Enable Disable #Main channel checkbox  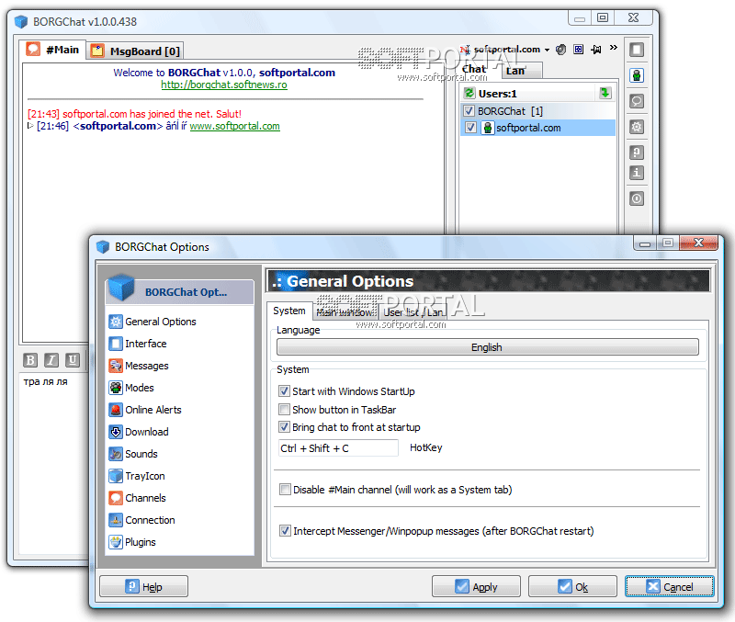[x=285, y=490]
